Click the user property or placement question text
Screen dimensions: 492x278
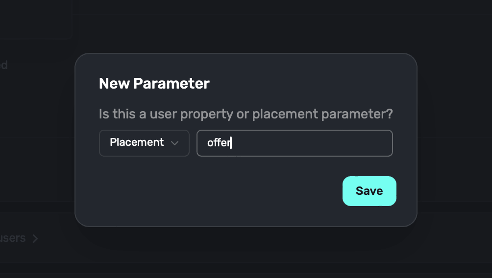point(246,114)
